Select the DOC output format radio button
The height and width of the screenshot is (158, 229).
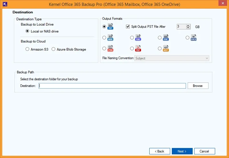coord(160,38)
